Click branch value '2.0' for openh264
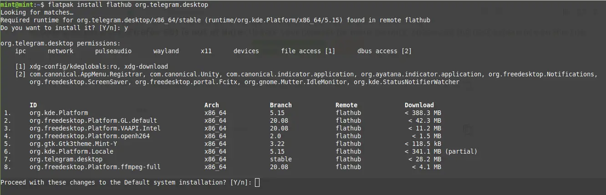The width and height of the screenshot is (606, 195). point(275,136)
